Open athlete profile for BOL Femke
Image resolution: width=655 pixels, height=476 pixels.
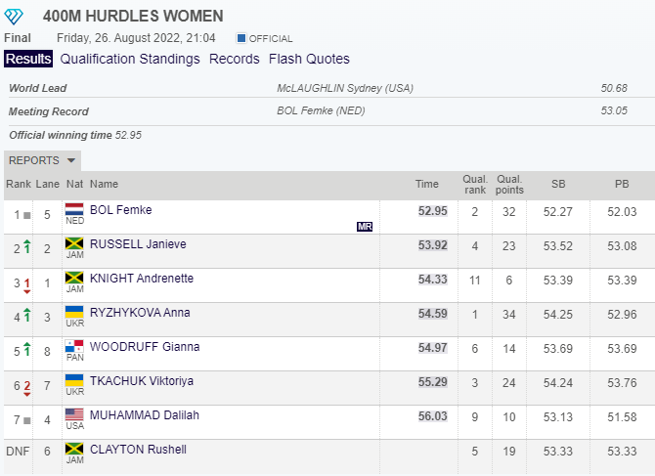pos(120,210)
